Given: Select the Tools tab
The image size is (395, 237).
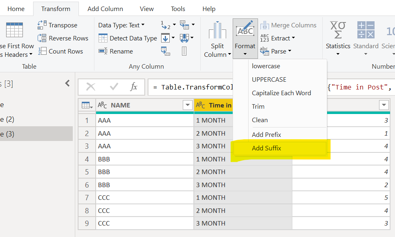Looking at the screenshot, I should click(x=178, y=9).
